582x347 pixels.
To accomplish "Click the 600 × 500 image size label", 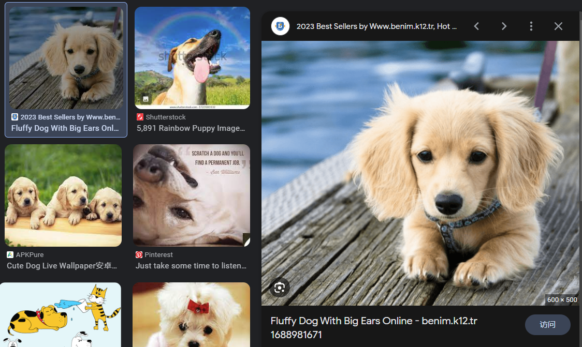I will (562, 299).
